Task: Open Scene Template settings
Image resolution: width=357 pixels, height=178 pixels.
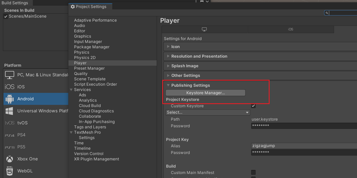Action: click(x=90, y=79)
